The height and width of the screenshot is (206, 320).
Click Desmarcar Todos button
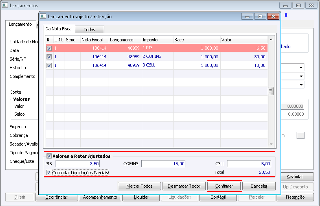tap(184, 186)
